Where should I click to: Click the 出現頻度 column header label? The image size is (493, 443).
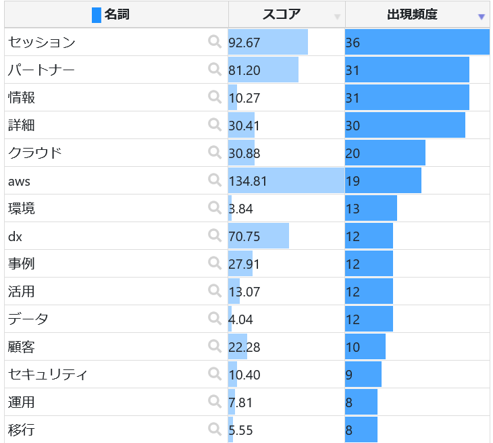(x=412, y=14)
